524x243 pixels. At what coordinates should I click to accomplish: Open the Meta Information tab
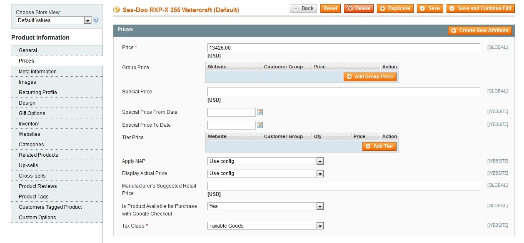(57, 72)
